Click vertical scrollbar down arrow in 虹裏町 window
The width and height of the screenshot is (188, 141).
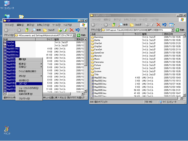[184, 95]
